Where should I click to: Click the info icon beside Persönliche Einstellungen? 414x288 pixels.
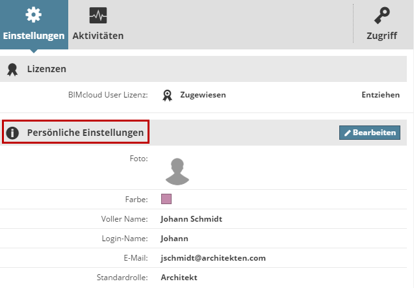(12, 133)
